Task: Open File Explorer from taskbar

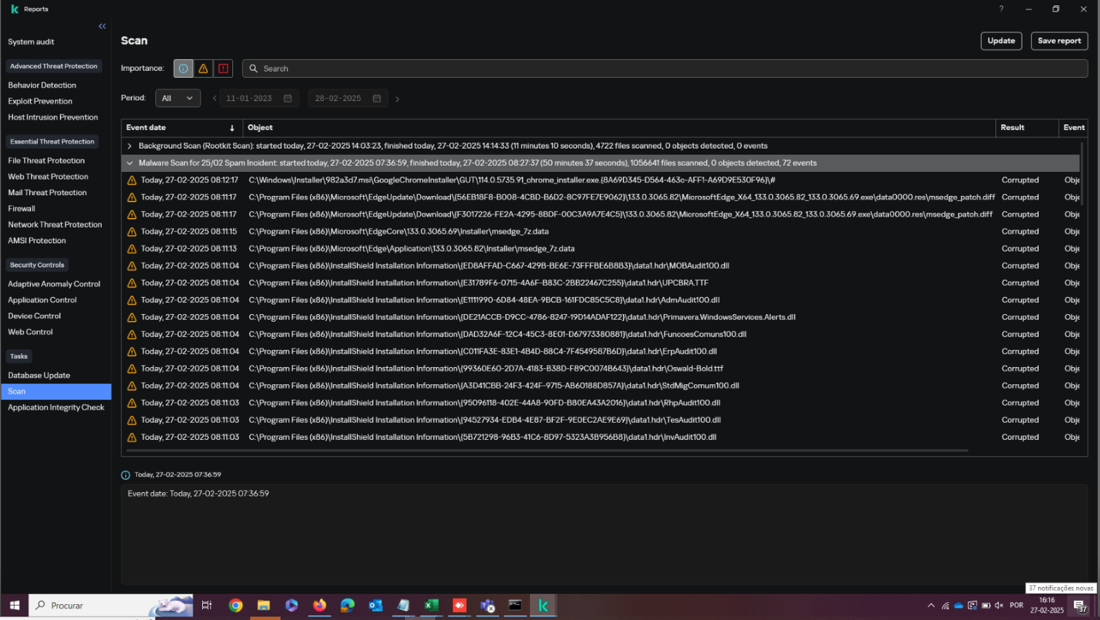Action: tap(264, 606)
